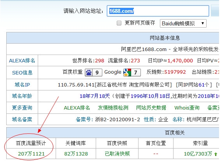Open the ALEXA排名 row header link
221x161 pixels.
pos(22,60)
